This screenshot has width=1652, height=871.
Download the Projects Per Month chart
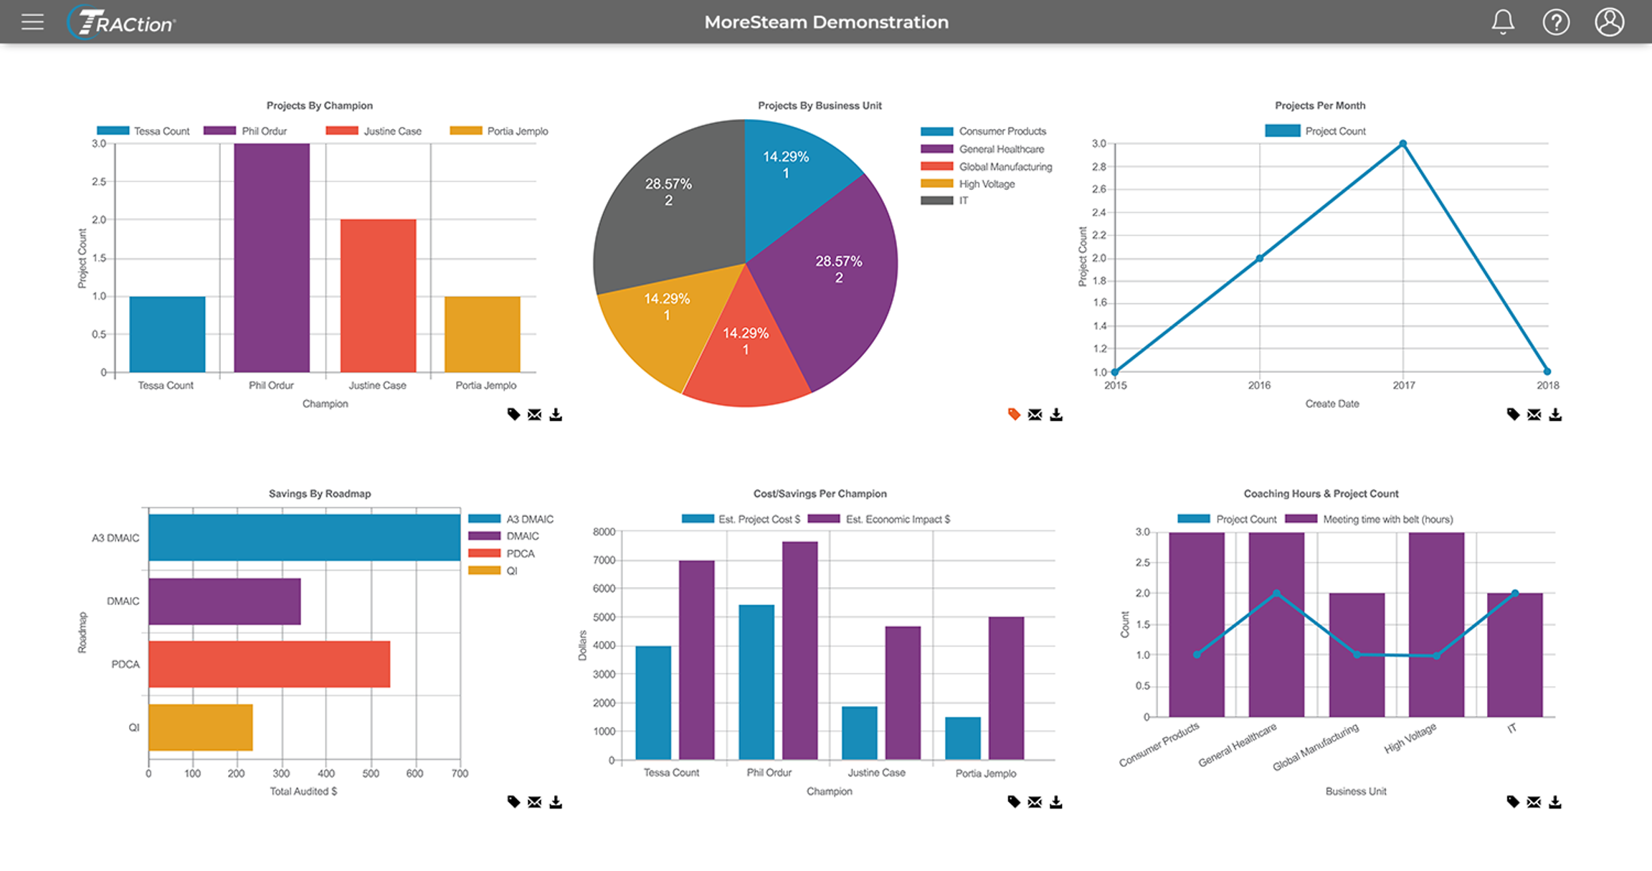point(1555,414)
